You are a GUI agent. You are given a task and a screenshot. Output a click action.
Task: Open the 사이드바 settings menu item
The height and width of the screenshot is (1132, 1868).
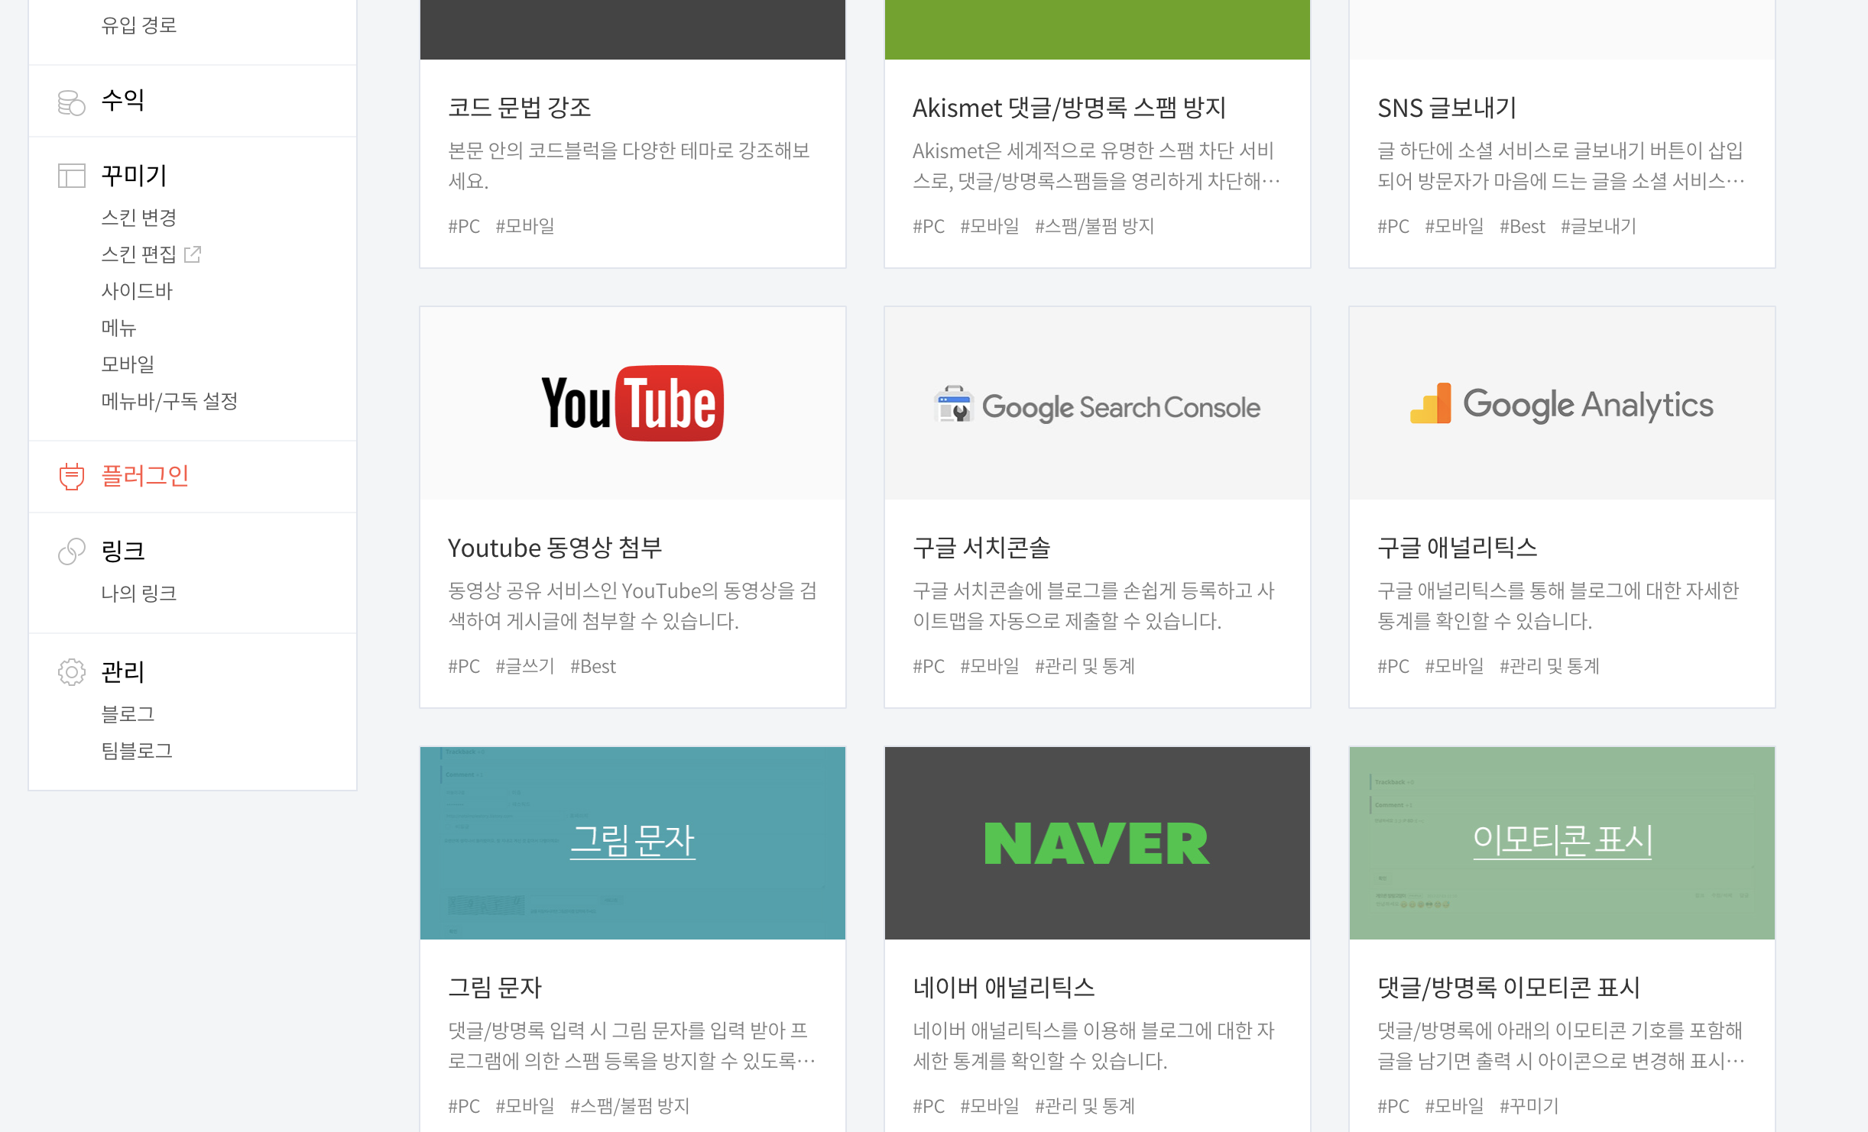click(x=137, y=291)
